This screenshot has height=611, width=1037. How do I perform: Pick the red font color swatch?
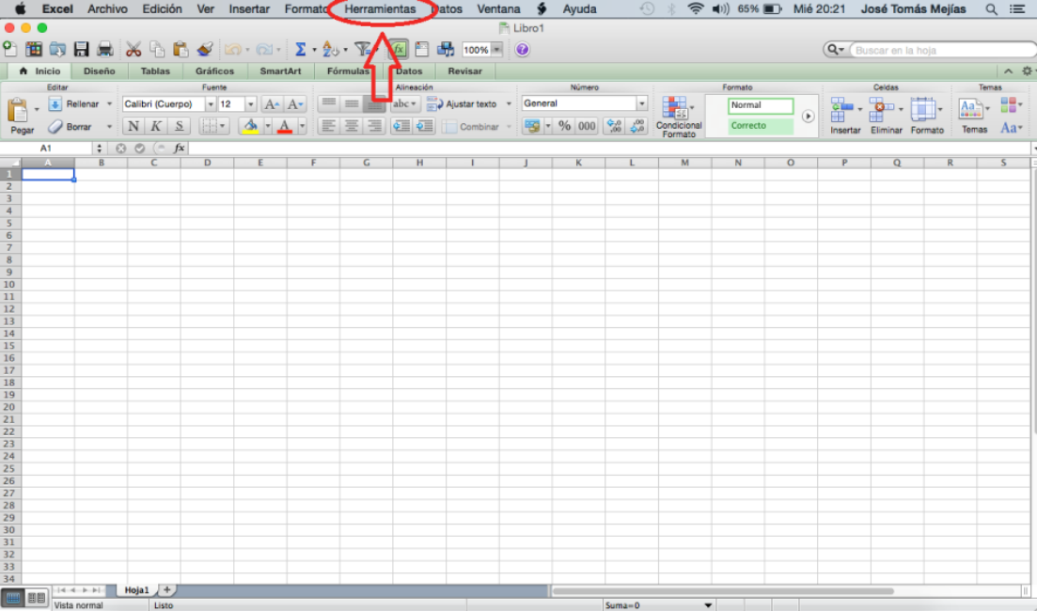(285, 126)
